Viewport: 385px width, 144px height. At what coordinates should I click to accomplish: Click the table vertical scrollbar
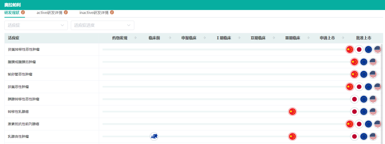point(382,93)
